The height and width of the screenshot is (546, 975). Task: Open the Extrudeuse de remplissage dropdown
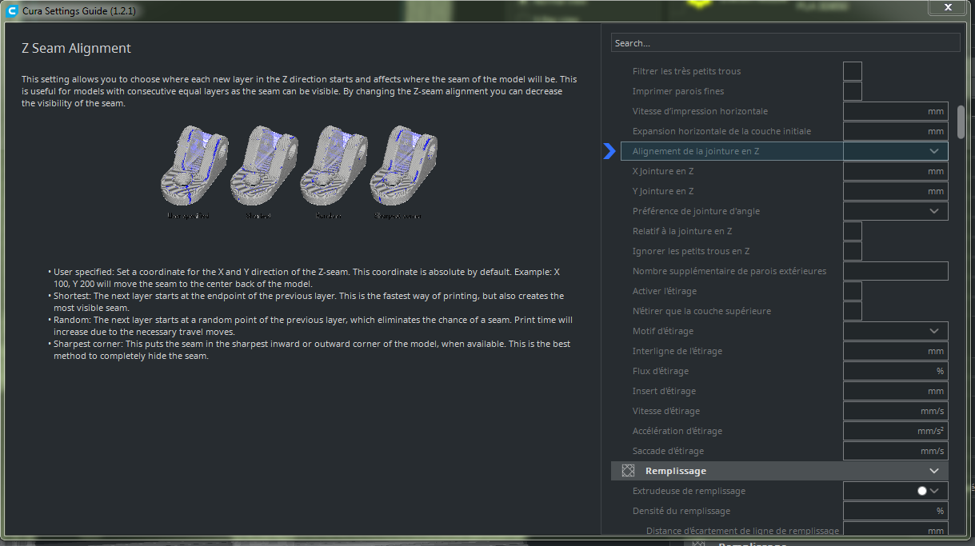[896, 491]
